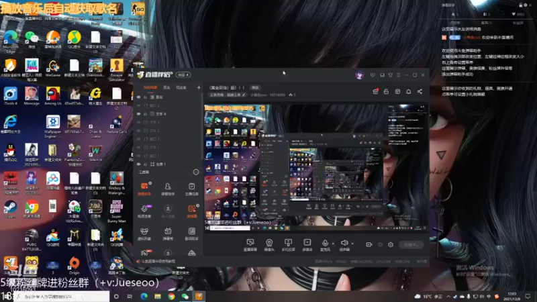
Task: Click the 麦克风 microphone icon
Action: point(325,243)
